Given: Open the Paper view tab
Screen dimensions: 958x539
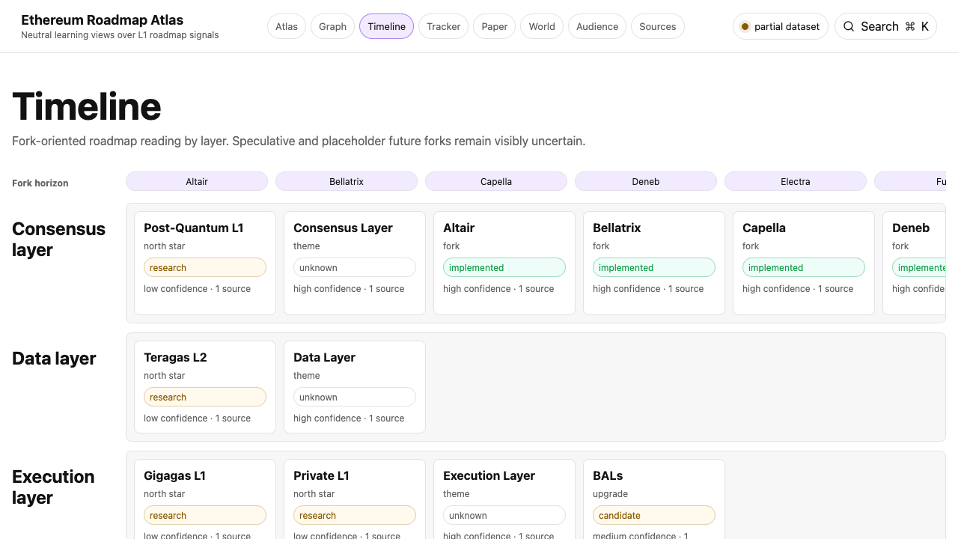Looking at the screenshot, I should point(494,26).
